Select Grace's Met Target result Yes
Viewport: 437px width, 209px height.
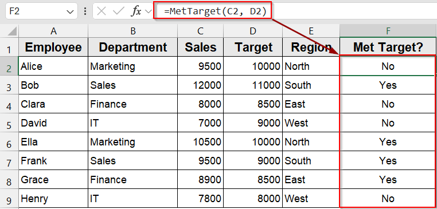[388, 180]
